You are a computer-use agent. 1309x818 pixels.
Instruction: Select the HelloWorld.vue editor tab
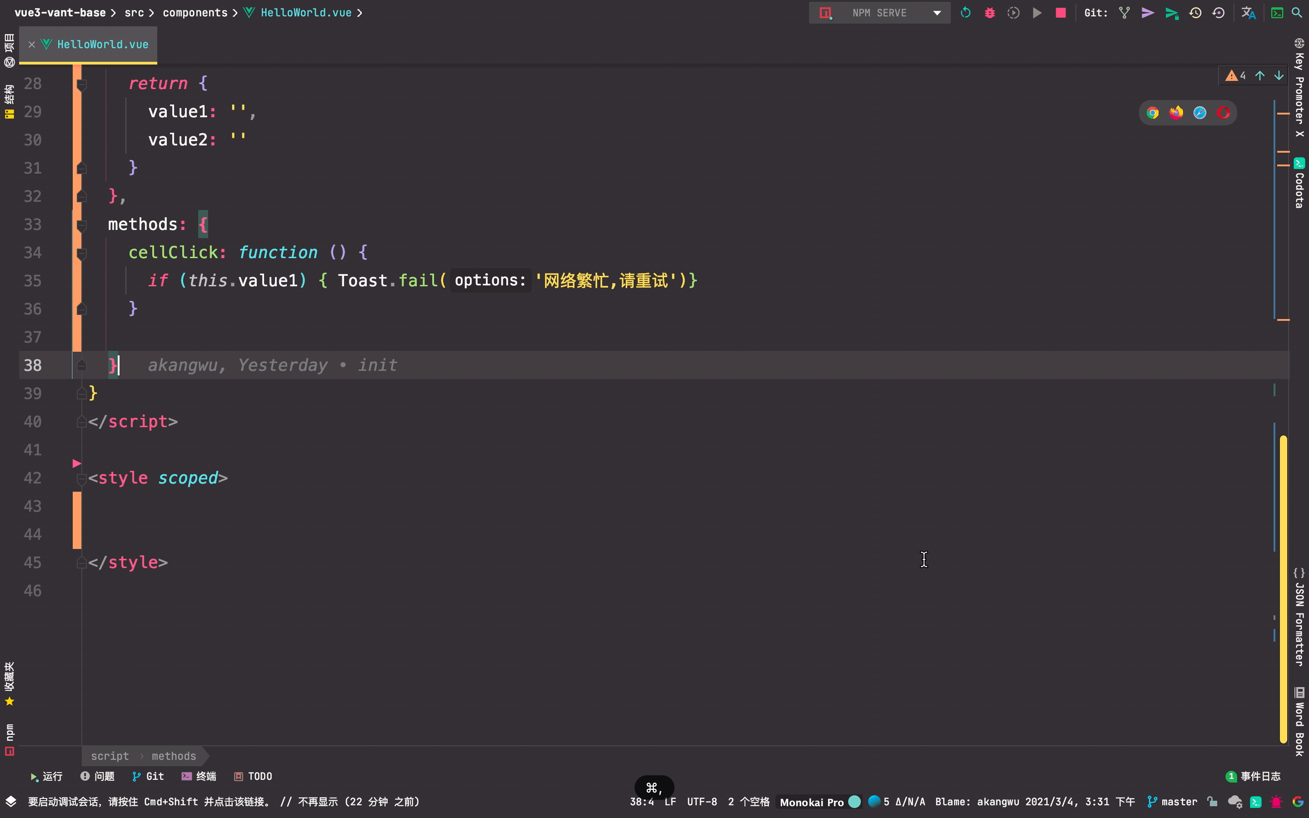tap(102, 45)
